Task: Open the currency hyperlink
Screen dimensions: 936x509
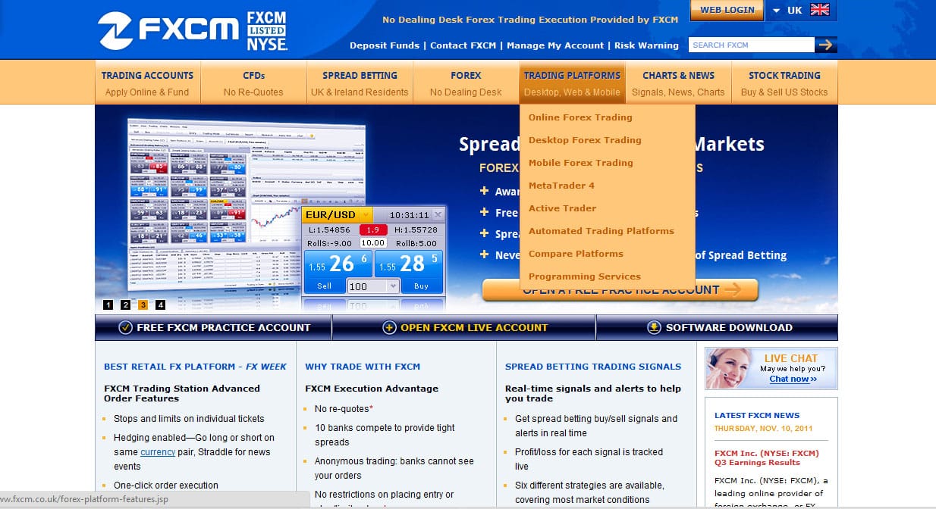Action: tap(158, 452)
